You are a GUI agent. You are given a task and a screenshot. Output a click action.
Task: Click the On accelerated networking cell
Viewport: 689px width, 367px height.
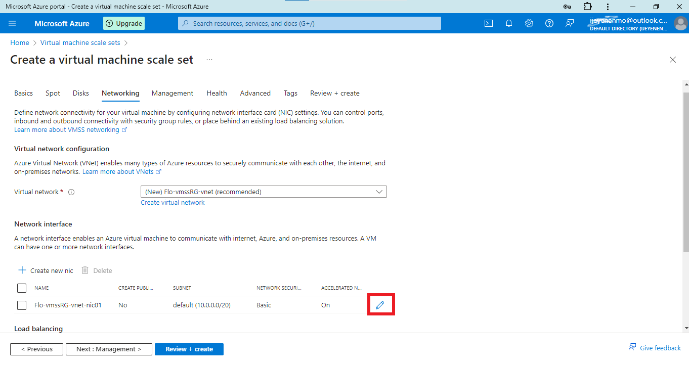[x=325, y=305]
